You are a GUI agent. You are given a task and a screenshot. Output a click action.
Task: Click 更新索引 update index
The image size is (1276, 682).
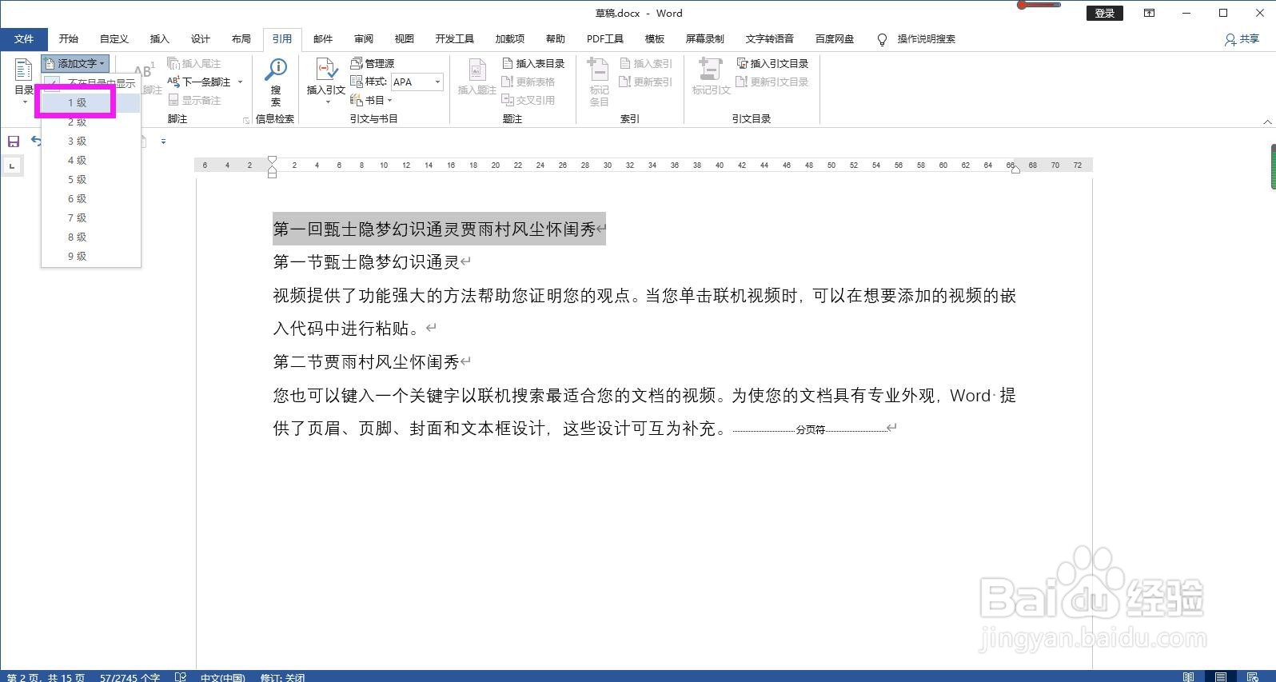[x=646, y=82]
